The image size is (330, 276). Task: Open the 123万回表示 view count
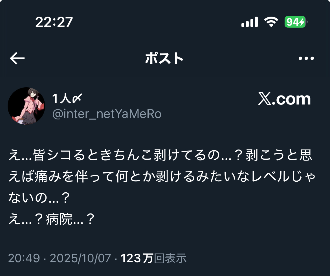(154, 258)
